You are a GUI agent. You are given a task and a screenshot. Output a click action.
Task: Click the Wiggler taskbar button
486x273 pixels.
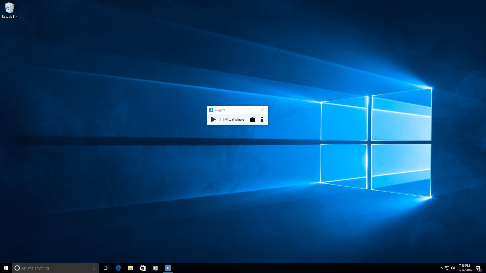click(168, 268)
